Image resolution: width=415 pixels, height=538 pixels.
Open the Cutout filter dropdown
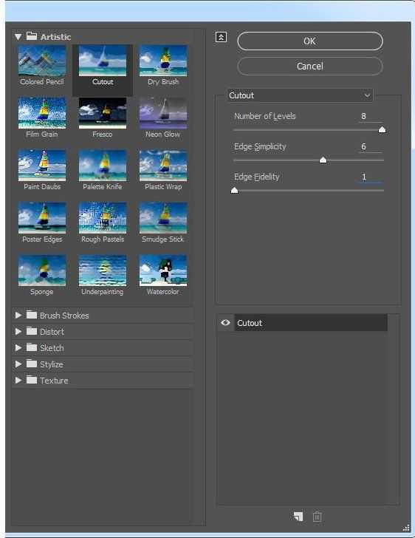[300, 95]
